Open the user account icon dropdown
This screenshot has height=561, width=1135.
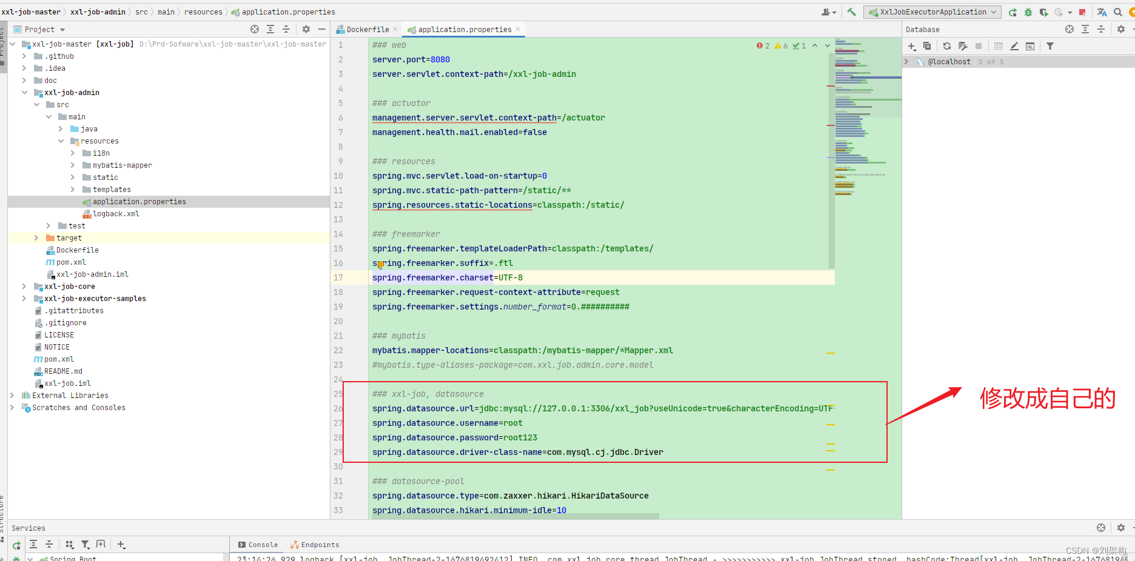coord(828,12)
